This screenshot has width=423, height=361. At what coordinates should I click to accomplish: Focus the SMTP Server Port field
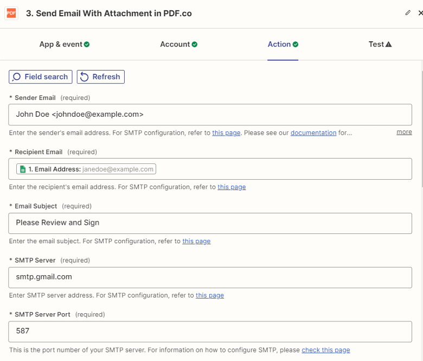(x=210, y=331)
